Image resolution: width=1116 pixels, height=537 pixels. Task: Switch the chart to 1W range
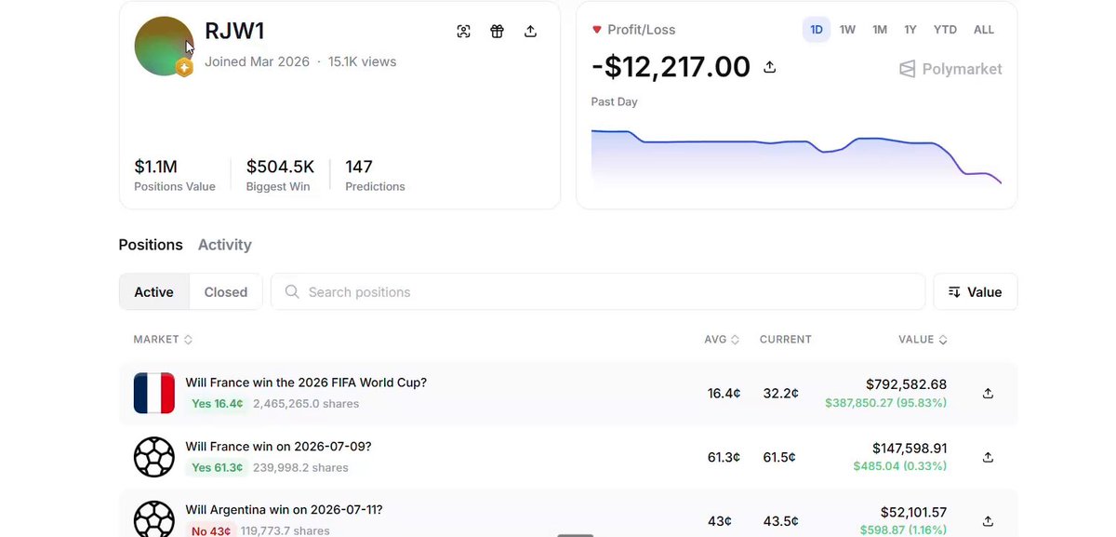coord(847,30)
